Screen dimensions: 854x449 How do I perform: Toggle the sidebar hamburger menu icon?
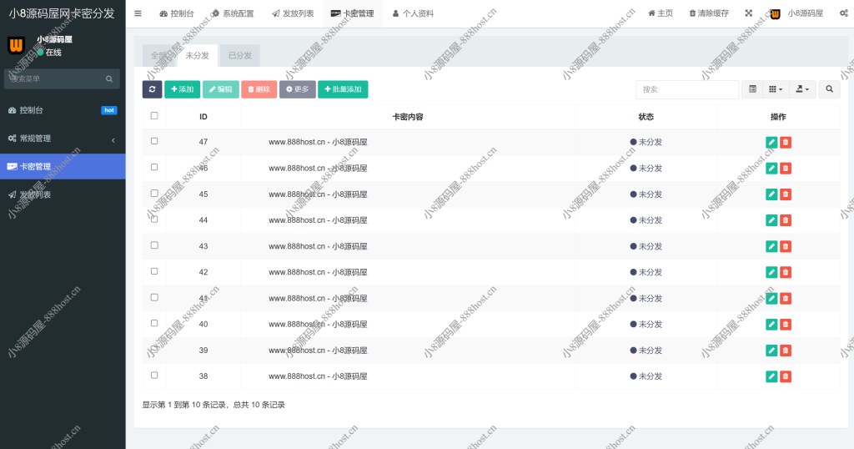(x=138, y=13)
